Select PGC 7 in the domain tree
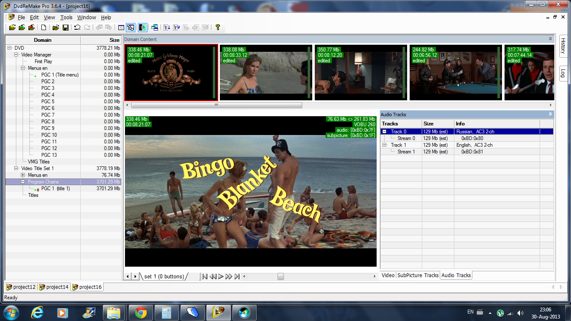The height and width of the screenshot is (321, 571). [48, 115]
